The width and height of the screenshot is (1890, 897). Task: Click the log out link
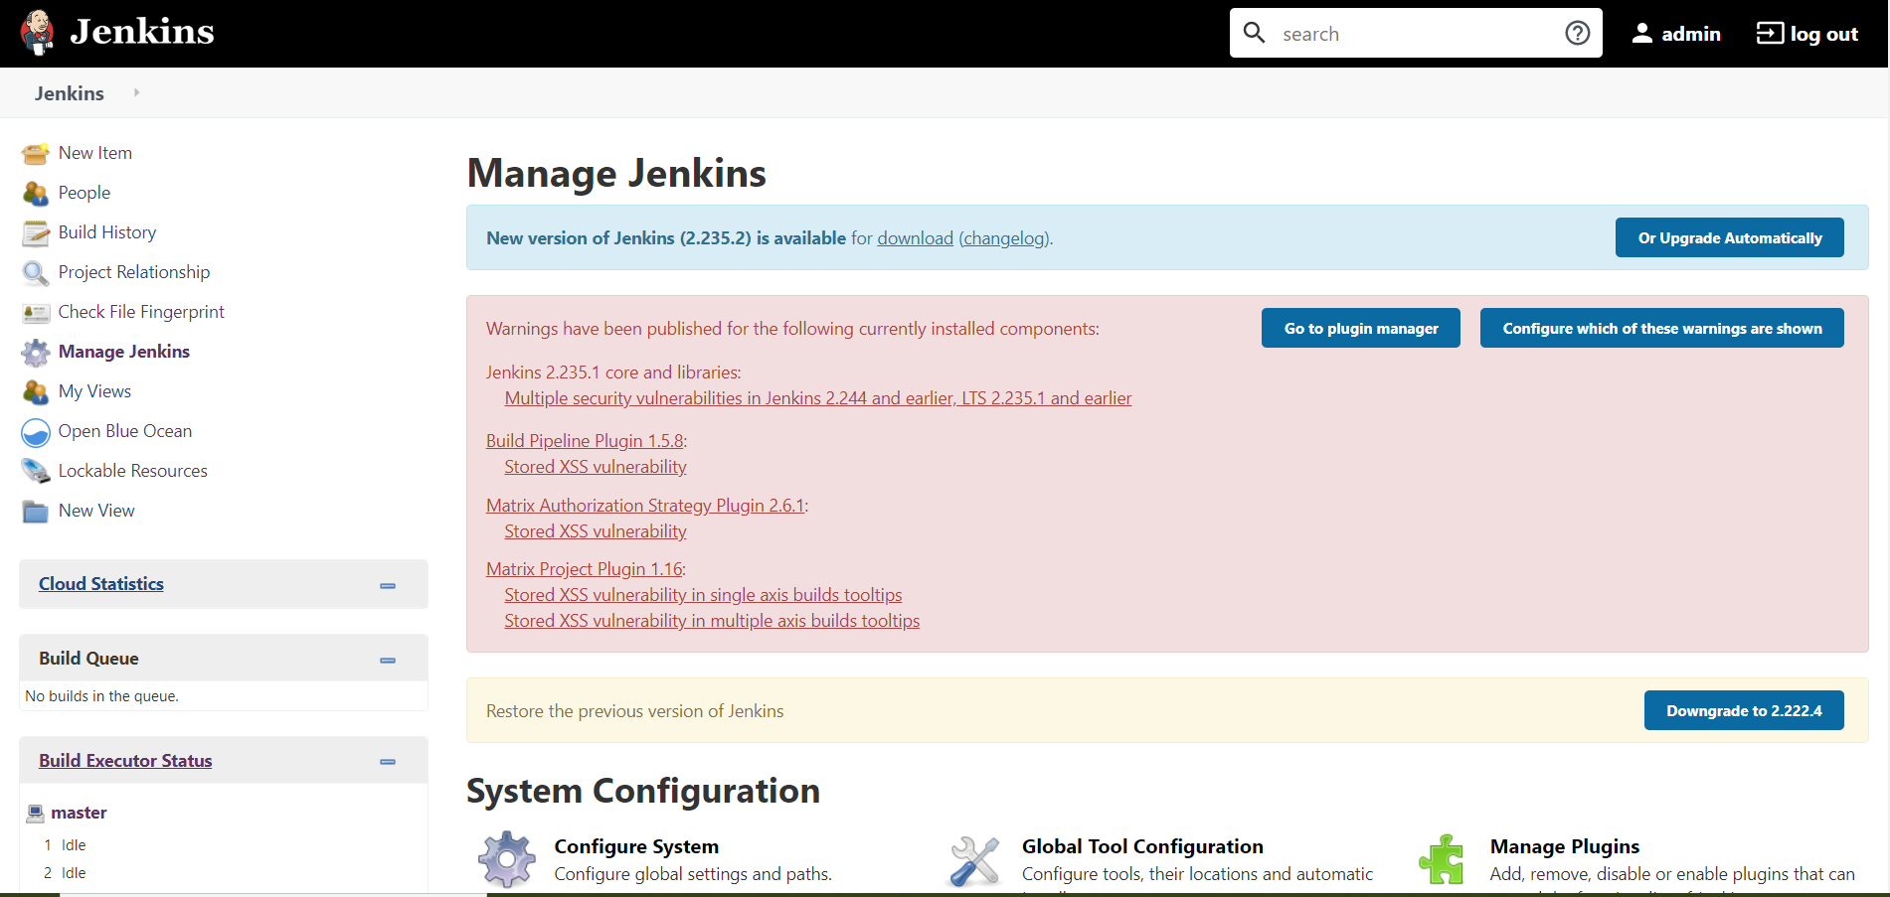click(x=1823, y=34)
